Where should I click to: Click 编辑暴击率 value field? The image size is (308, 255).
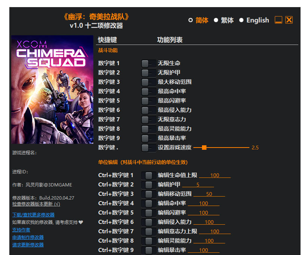tap(203, 250)
